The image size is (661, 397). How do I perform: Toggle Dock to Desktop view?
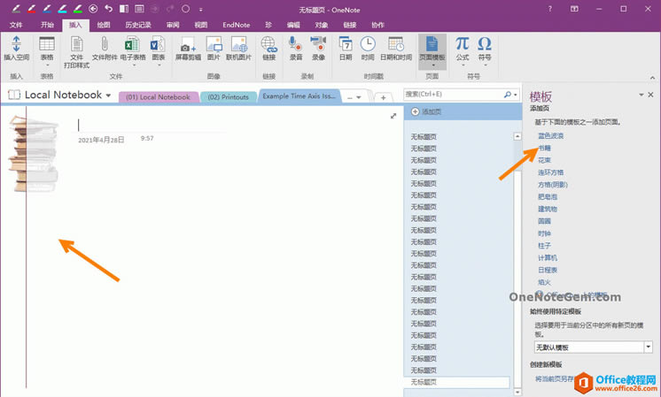pyautogui.click(x=124, y=9)
